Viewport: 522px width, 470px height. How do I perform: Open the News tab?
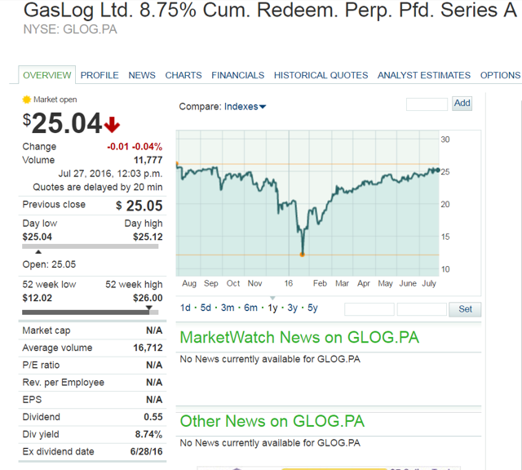[x=142, y=75]
